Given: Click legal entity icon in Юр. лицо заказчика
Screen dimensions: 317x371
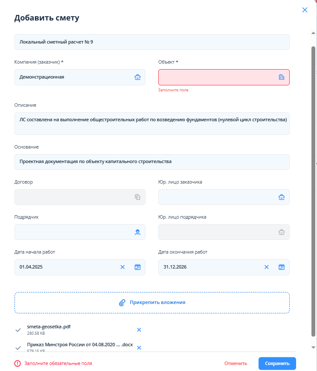Looking at the screenshot, I should pos(281,197).
